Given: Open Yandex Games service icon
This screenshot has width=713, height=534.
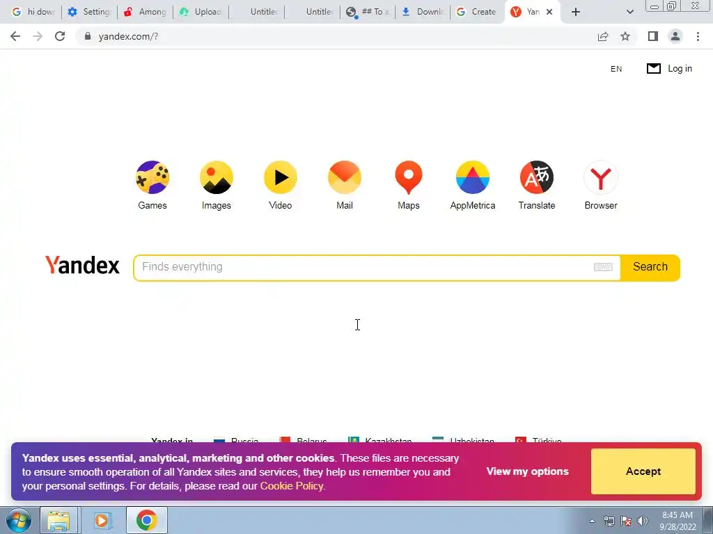Looking at the screenshot, I should (152, 177).
